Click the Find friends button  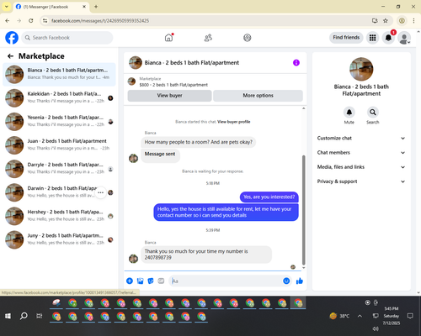346,38
